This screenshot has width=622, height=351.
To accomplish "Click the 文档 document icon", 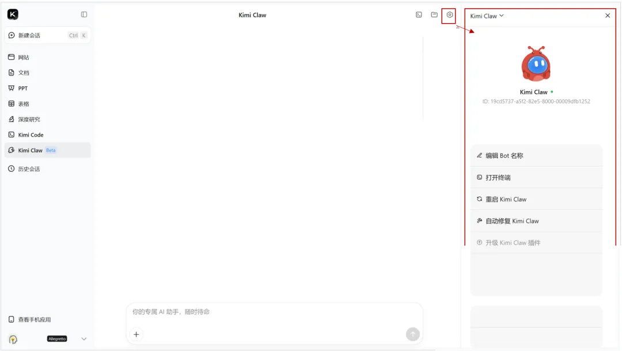I will (11, 73).
